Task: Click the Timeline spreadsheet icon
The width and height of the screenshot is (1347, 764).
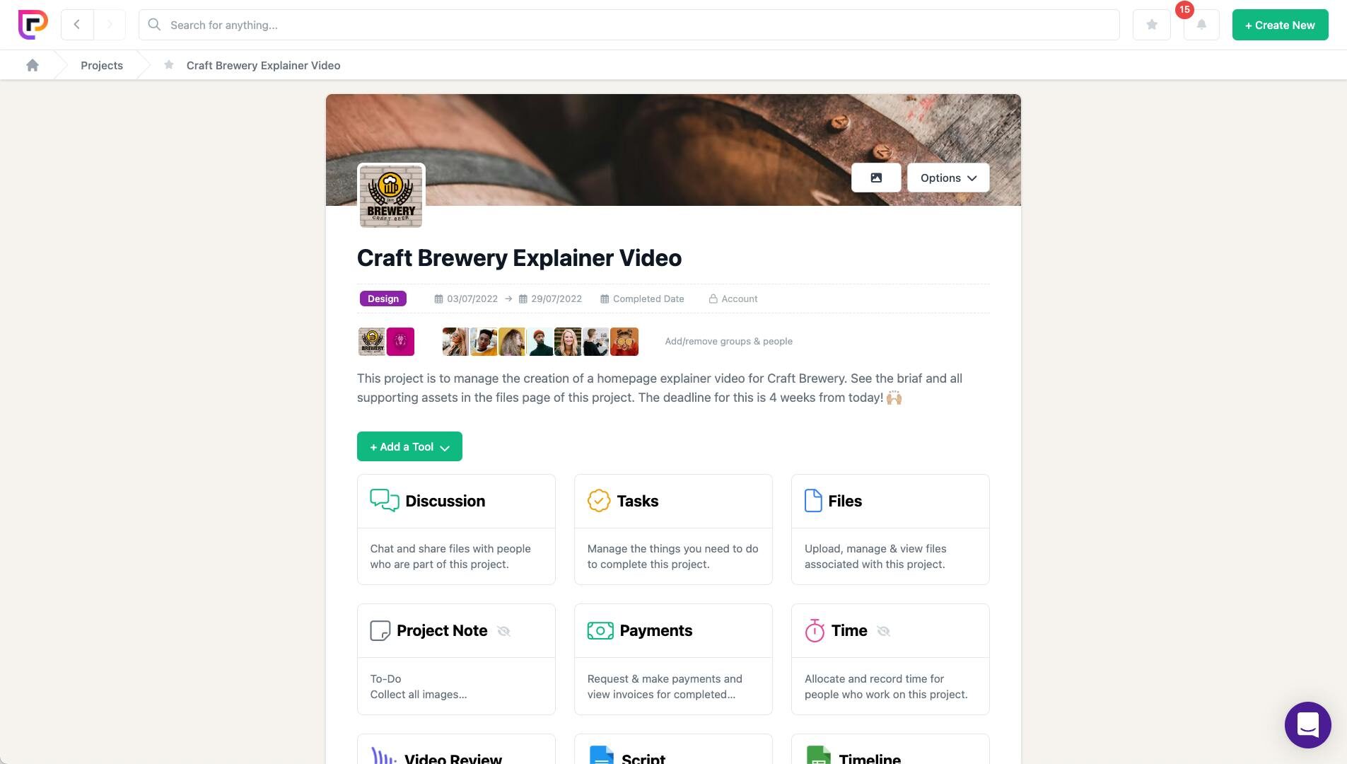Action: [818, 755]
